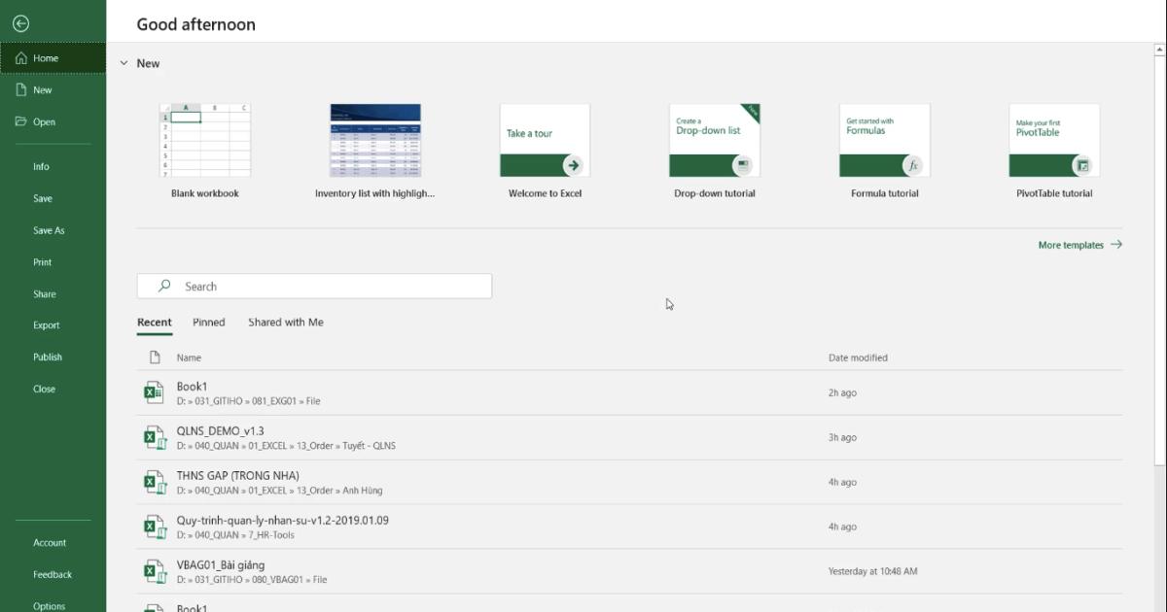Click the back arrow at top left
The height and width of the screenshot is (612, 1167).
19,22
